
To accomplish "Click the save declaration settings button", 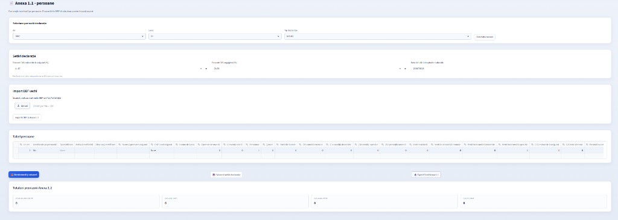I will (x=226, y=174).
